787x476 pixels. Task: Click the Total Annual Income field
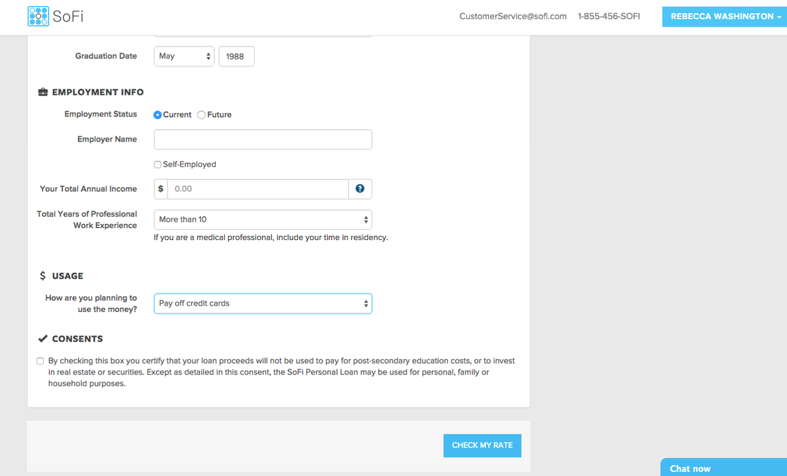258,189
